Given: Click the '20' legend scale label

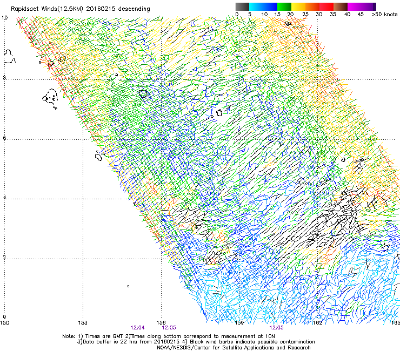Looking at the screenshot, I should (x=290, y=15).
